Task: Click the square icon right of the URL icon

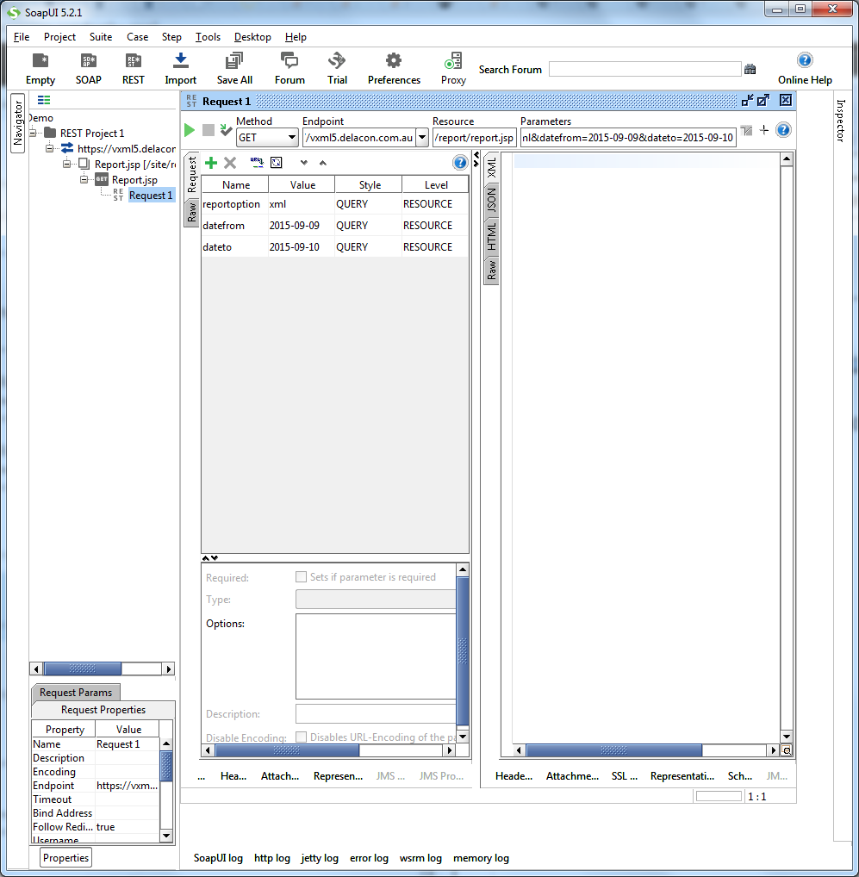Action: point(277,162)
